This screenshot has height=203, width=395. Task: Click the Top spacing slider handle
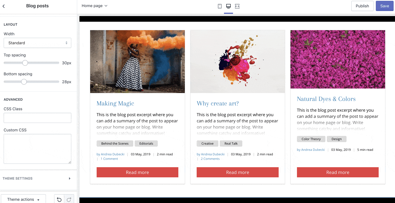click(x=25, y=63)
